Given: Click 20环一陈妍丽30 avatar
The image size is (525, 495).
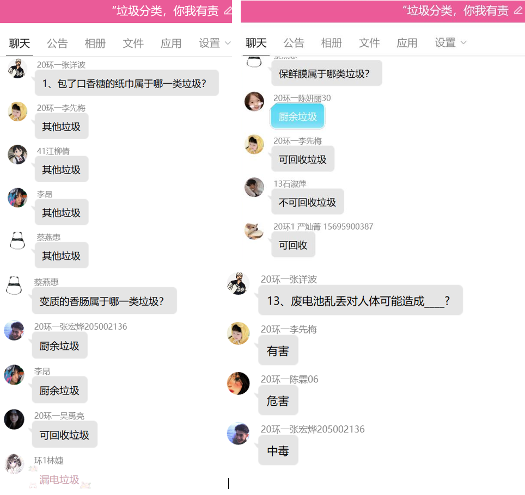Looking at the screenshot, I should [254, 101].
